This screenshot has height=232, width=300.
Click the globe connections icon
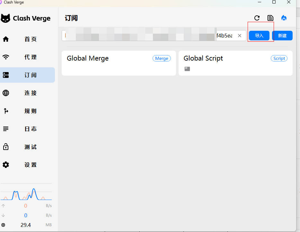pyautogui.click(x=6, y=93)
